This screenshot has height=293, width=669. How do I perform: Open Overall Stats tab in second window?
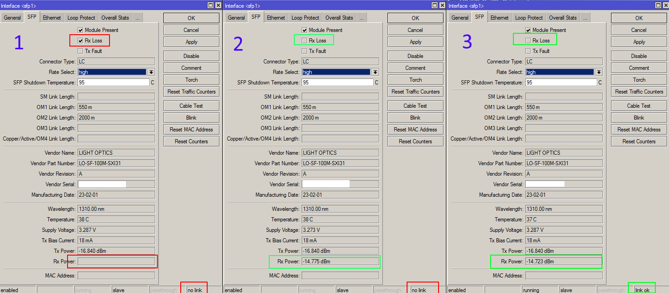[339, 18]
